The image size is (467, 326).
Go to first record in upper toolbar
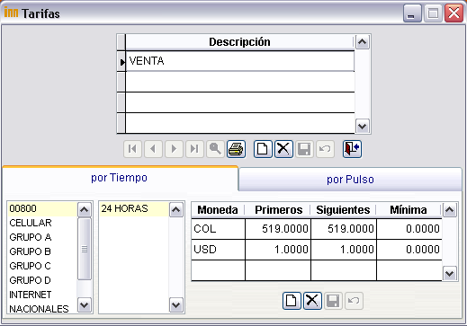click(132, 149)
